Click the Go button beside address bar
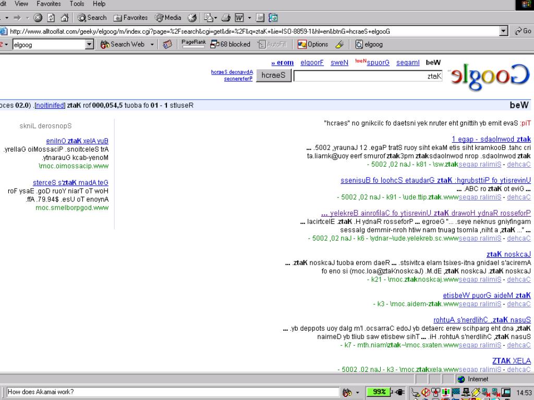The width and height of the screenshot is (534, 400). point(523,31)
